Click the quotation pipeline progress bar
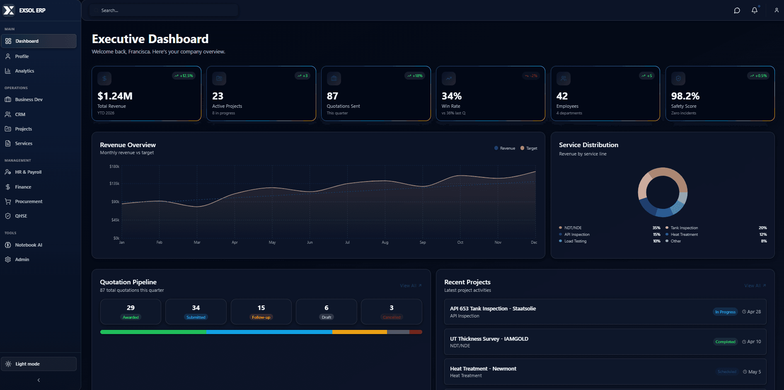 pos(261,332)
